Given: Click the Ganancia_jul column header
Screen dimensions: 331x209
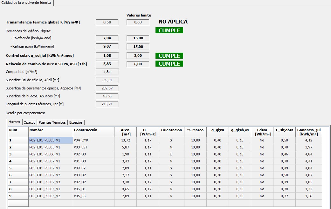Looking at the screenshot, I should point(309,132).
